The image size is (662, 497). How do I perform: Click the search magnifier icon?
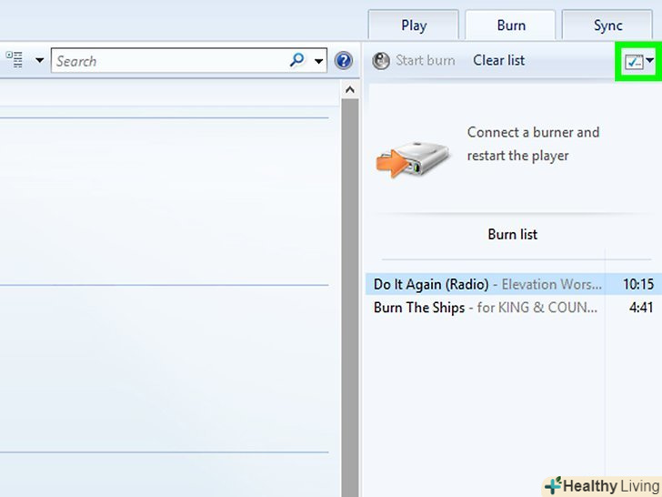point(297,60)
